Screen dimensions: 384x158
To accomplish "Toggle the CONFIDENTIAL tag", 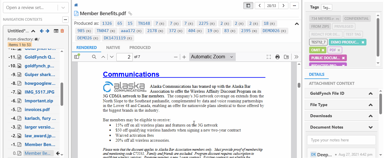I will tap(357, 19).
